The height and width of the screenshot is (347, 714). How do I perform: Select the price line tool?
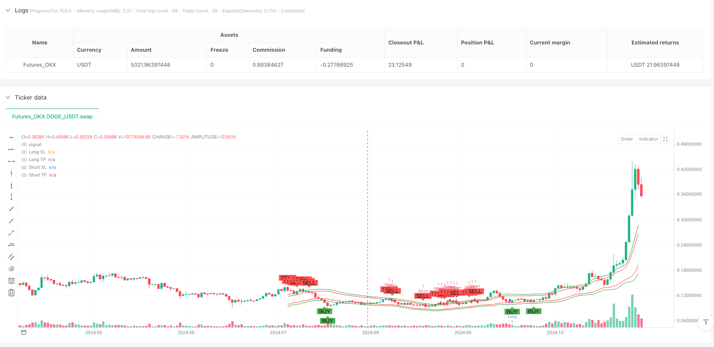tap(12, 245)
